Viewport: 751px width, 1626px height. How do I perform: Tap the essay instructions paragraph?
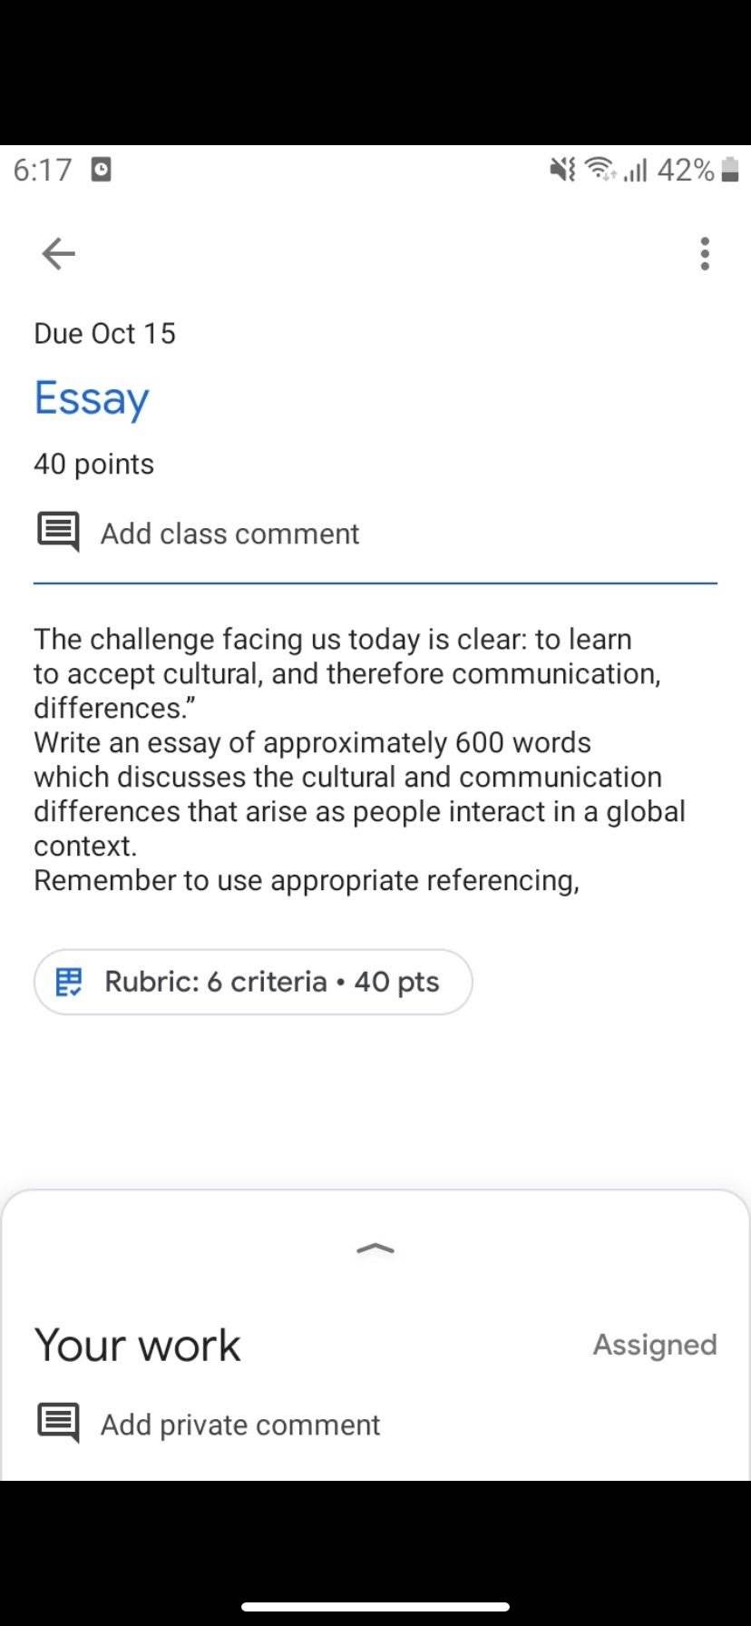pyautogui.click(x=360, y=759)
